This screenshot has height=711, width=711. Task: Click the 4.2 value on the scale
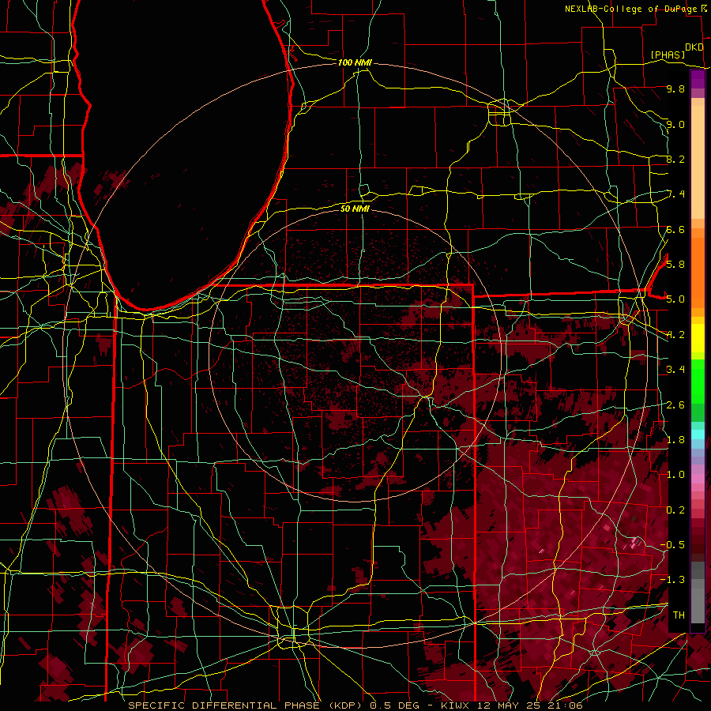point(675,335)
